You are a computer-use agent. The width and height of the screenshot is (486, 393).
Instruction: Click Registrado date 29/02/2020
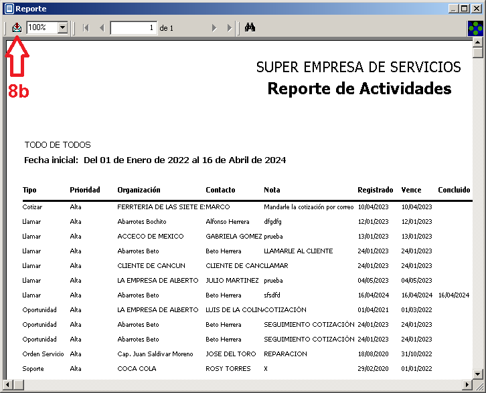click(373, 368)
